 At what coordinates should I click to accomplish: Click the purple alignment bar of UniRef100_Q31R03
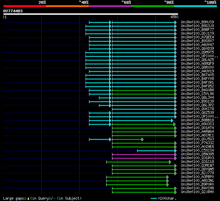tap(144, 158)
